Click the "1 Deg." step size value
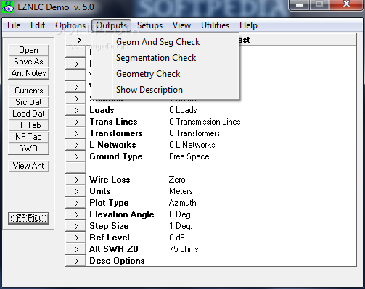365x289 pixels. (181, 226)
